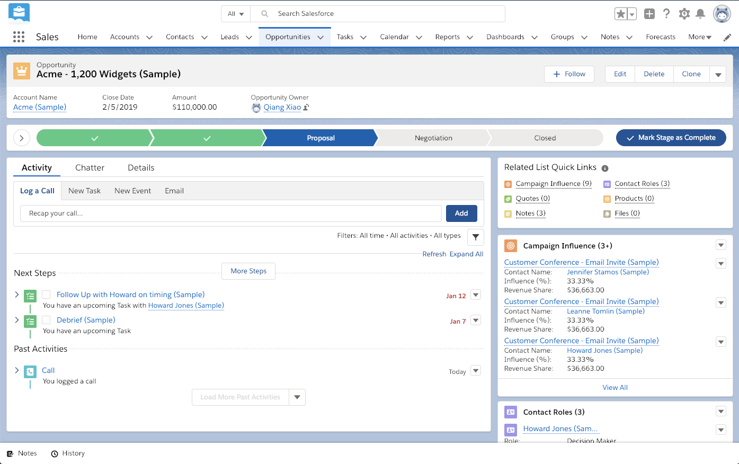Click Mark Stage as Complete

[x=671, y=138]
